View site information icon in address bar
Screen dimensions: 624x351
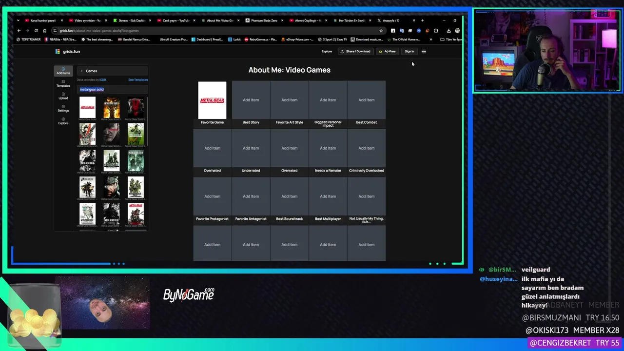tap(56, 31)
